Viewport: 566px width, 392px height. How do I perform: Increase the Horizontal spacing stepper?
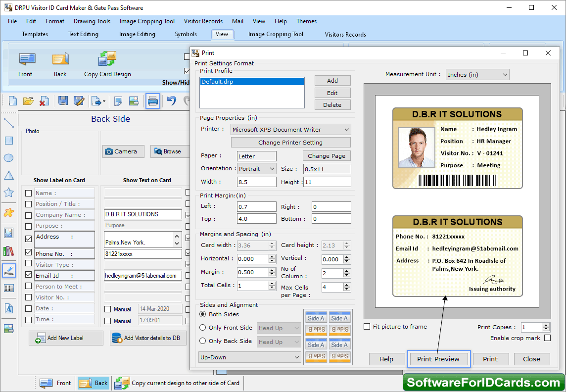coord(272,257)
